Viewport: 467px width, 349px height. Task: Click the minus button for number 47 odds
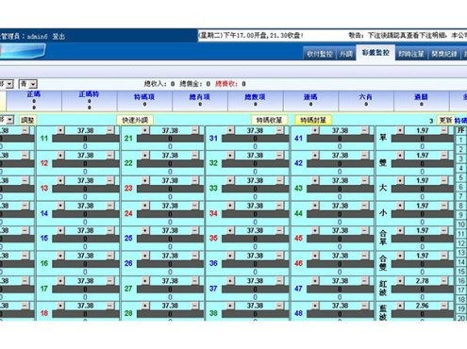coord(364,280)
